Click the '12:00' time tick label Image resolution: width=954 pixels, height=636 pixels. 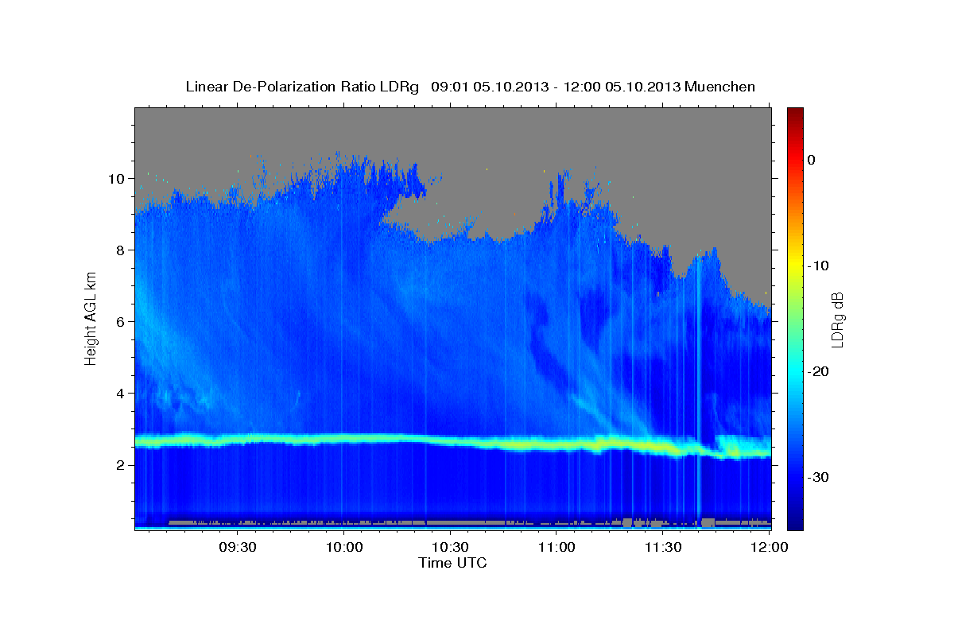point(770,548)
